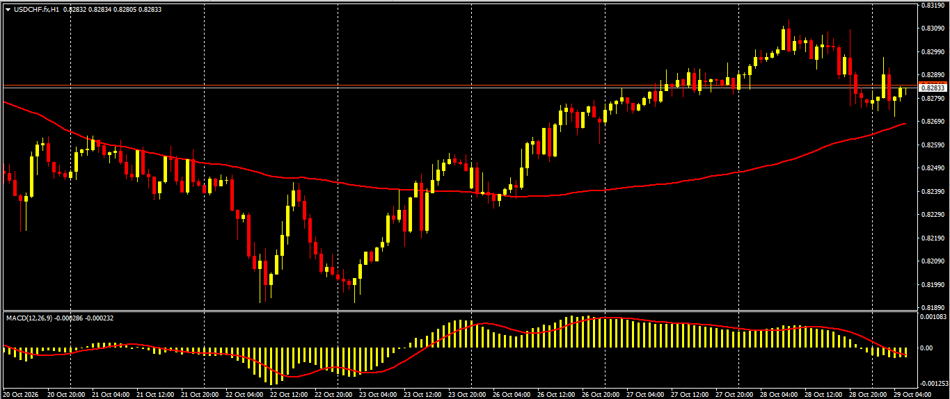Click the 0.82290 price scale label
Screen dimensions: 950x399
933,215
